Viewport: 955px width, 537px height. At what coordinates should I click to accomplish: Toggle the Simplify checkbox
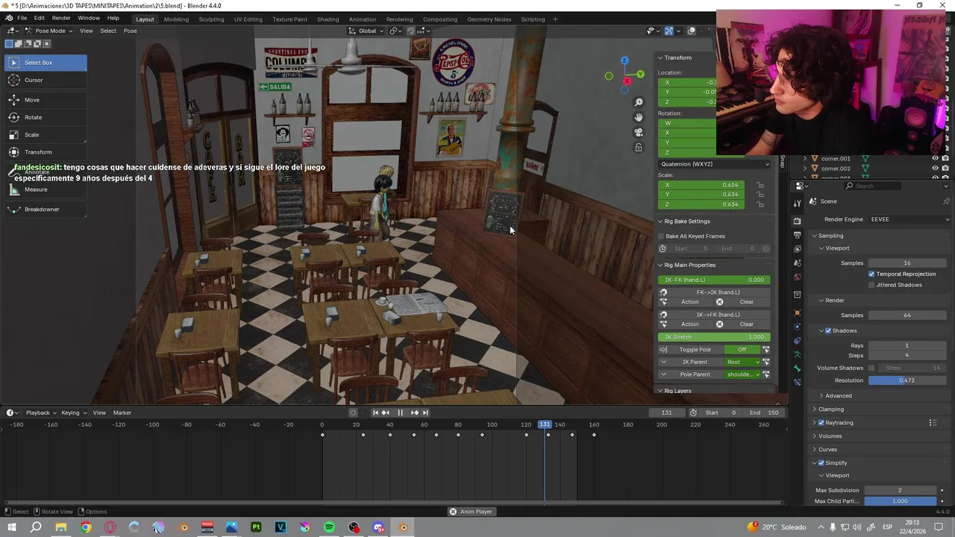click(821, 463)
